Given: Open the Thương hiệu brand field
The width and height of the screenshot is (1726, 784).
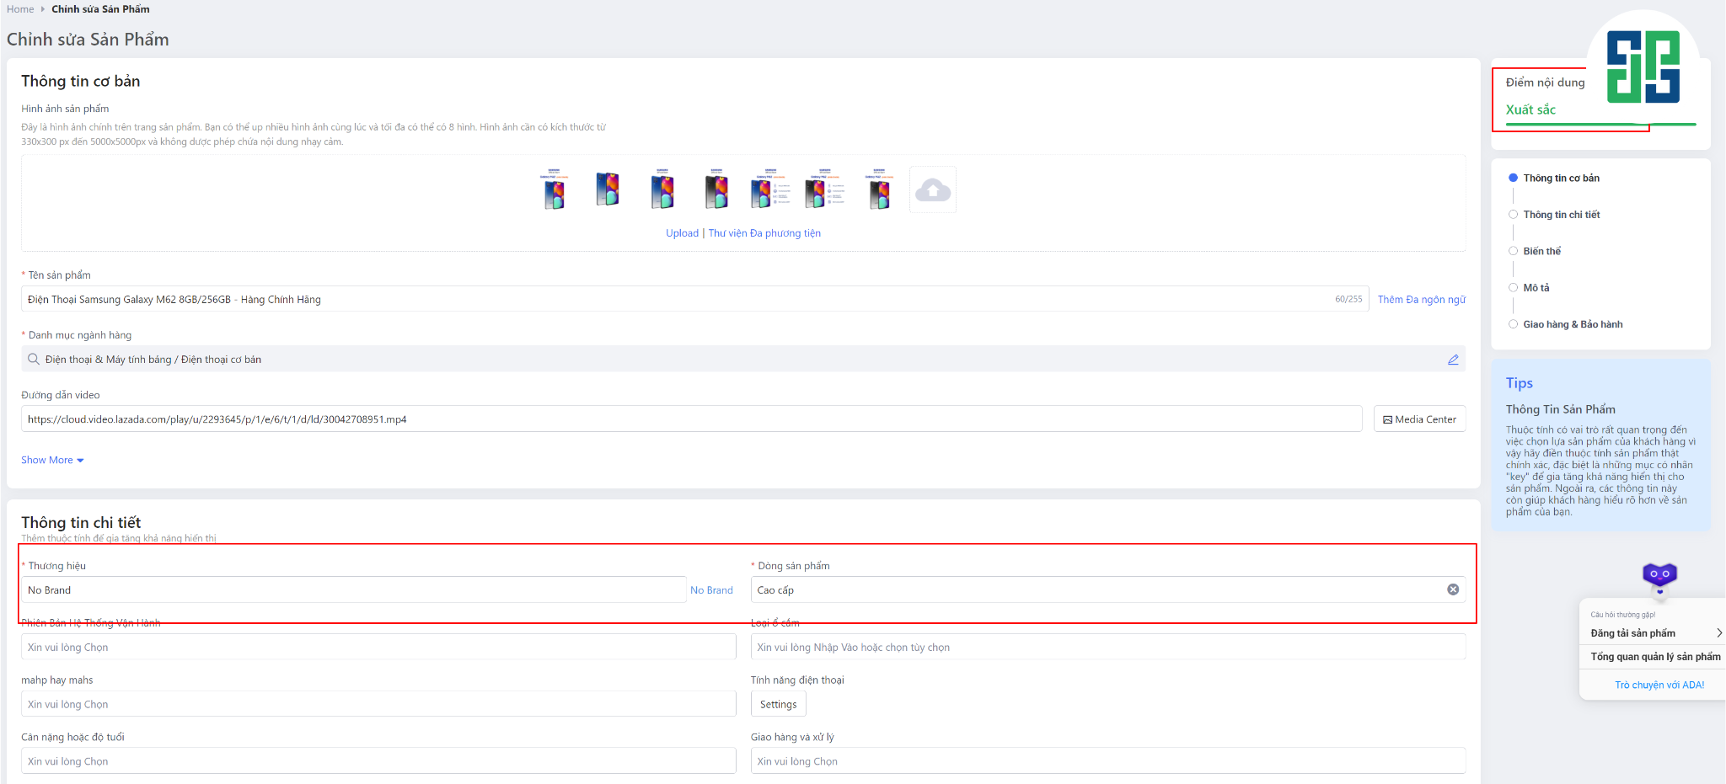Looking at the screenshot, I should (354, 589).
